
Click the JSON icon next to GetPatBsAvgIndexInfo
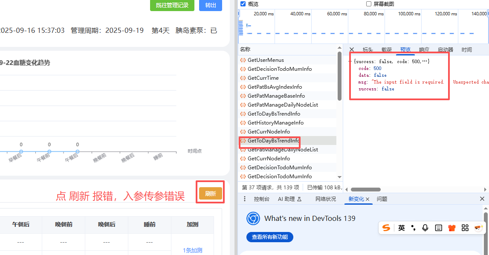[x=243, y=87]
